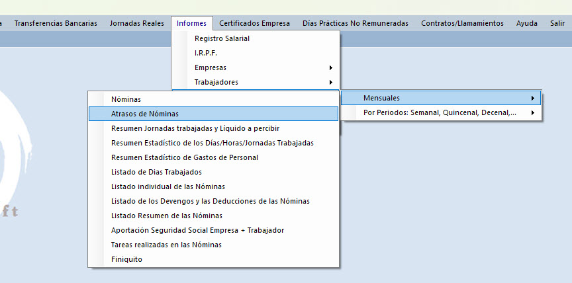Screen dimensions: 572x283
Task: Open Días Prácticas No Remuneradas menu
Action: tap(355, 23)
